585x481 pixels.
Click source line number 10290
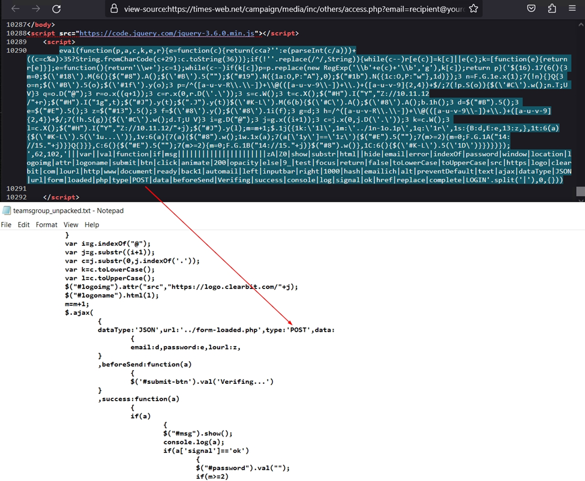pos(16,50)
